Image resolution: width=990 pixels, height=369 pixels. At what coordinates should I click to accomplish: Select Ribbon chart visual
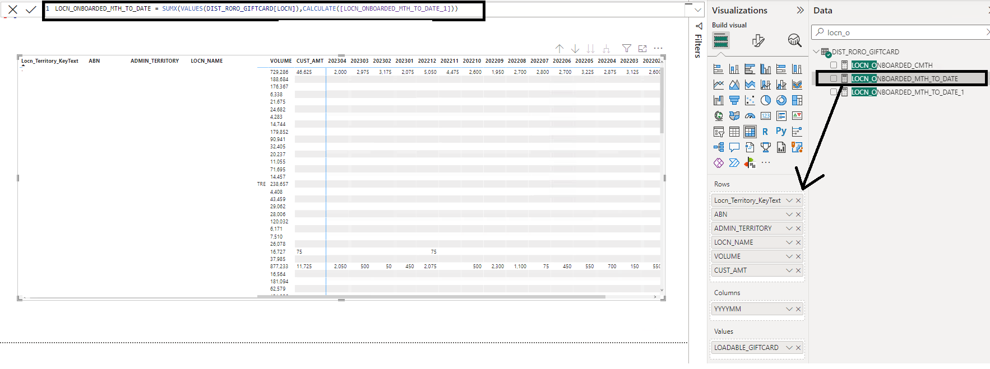(x=797, y=85)
